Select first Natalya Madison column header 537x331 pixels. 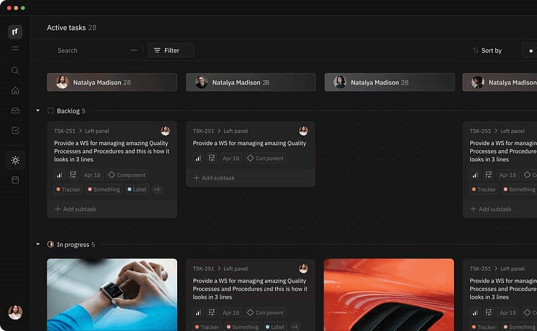point(112,82)
